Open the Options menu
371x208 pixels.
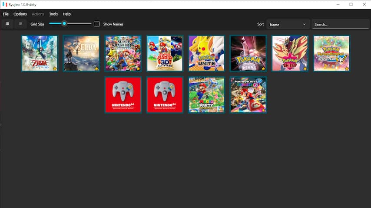click(x=20, y=14)
